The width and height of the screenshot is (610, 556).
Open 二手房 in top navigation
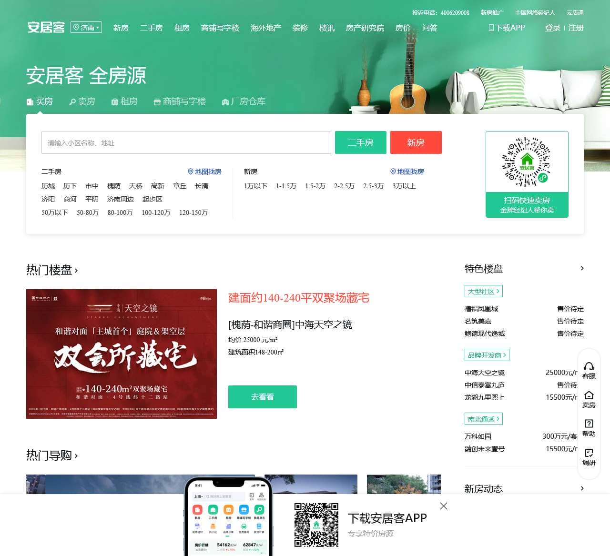(151, 28)
